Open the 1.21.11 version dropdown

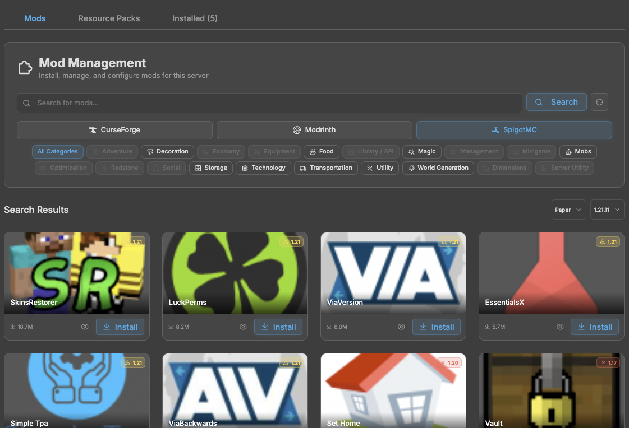pos(607,209)
